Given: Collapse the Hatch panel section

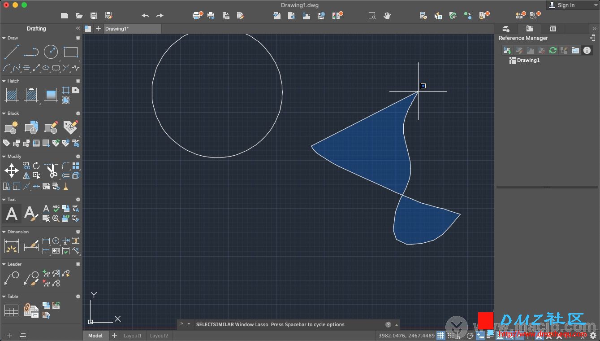Looking at the screenshot, I should click(x=4, y=81).
